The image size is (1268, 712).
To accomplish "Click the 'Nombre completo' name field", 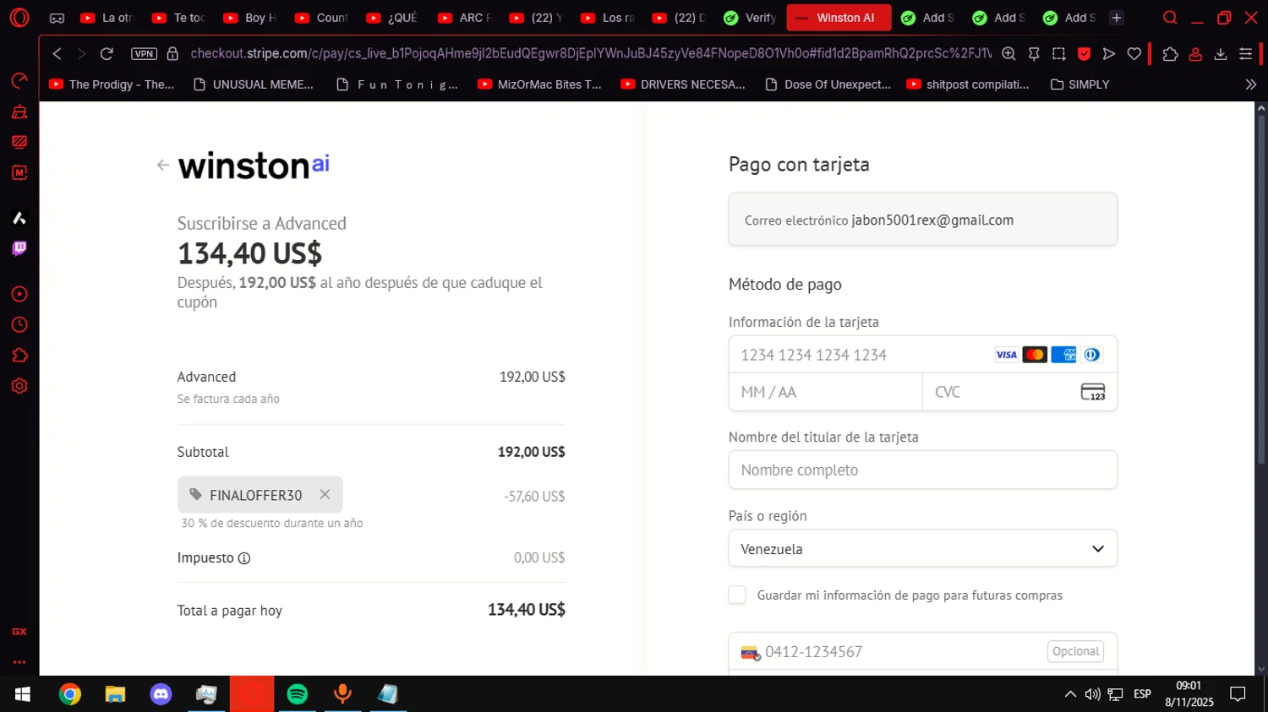I will coord(922,470).
